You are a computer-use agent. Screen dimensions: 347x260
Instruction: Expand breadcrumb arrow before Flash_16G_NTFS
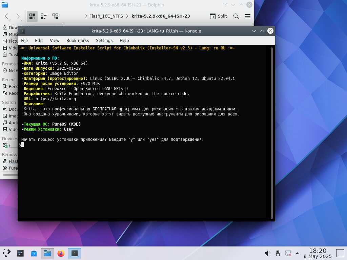86,16
